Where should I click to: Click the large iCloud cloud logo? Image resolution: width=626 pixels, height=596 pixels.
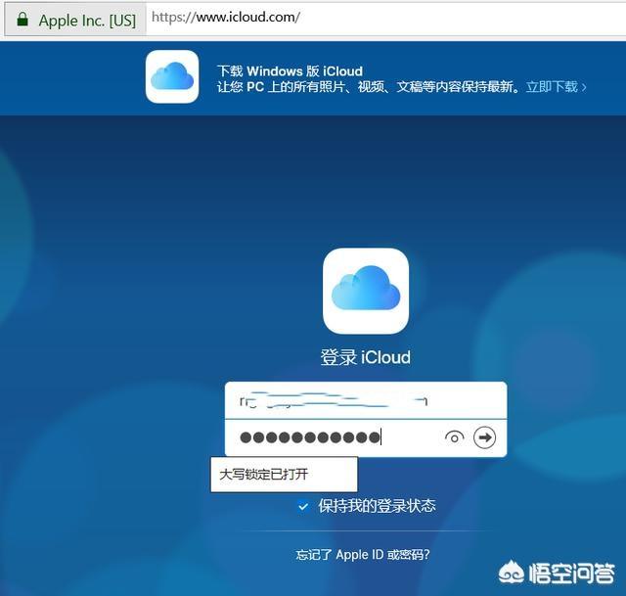point(366,291)
